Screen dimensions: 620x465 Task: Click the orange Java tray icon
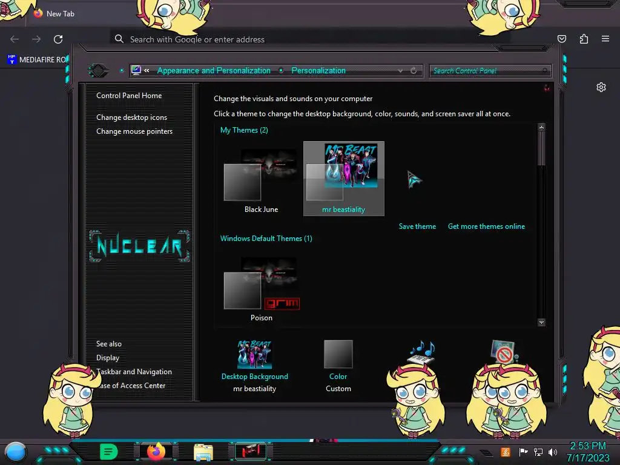tap(506, 452)
